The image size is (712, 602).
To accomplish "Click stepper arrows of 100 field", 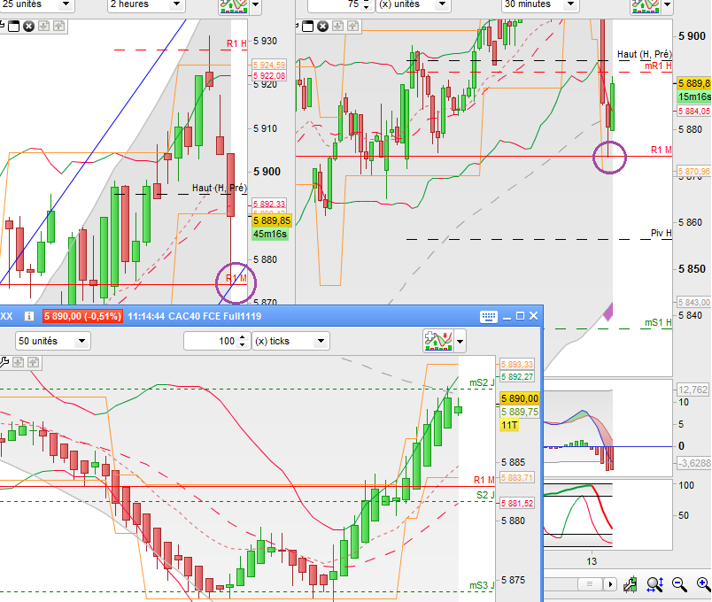I will [x=243, y=341].
